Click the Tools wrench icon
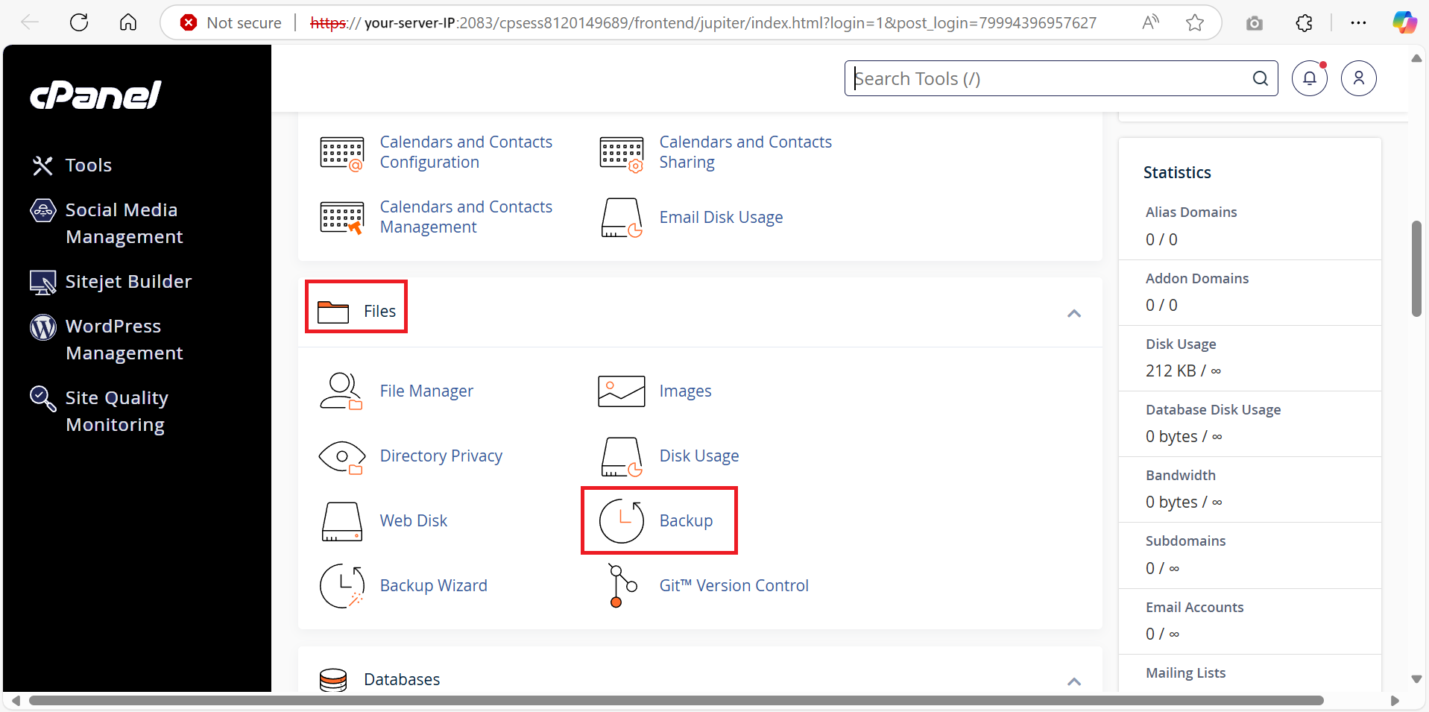This screenshot has height=712, width=1429. tap(42, 166)
